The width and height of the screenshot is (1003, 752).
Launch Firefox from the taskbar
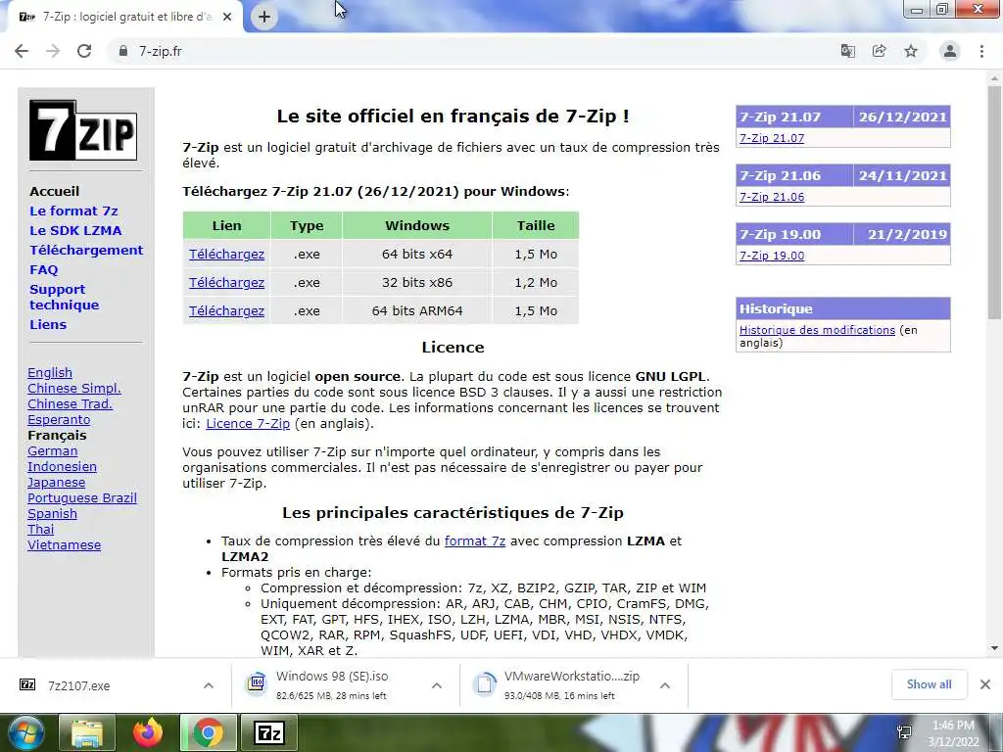(148, 732)
